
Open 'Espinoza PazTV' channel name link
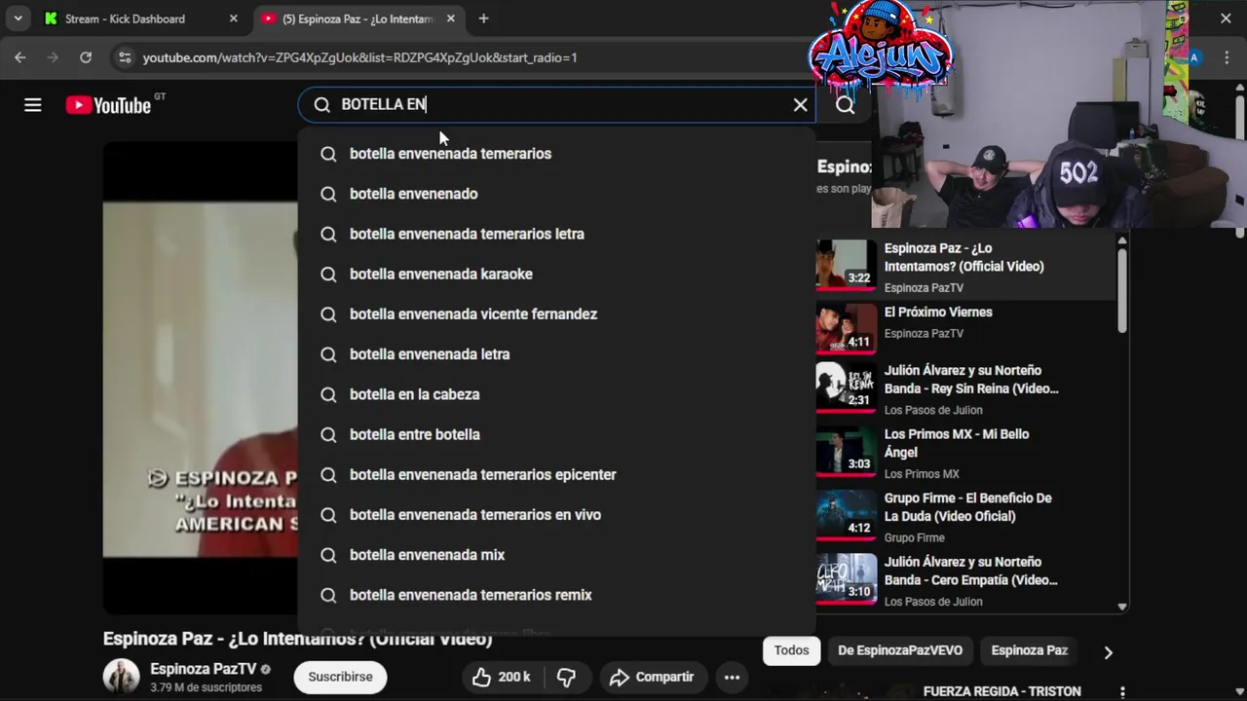coord(203,669)
